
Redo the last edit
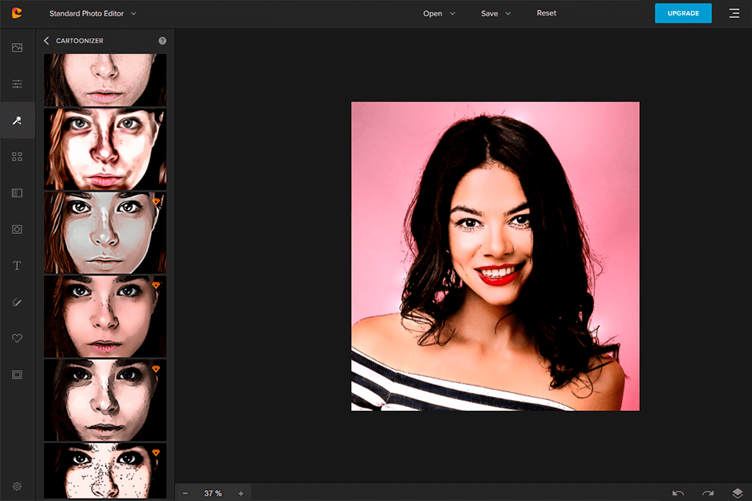coord(708,493)
